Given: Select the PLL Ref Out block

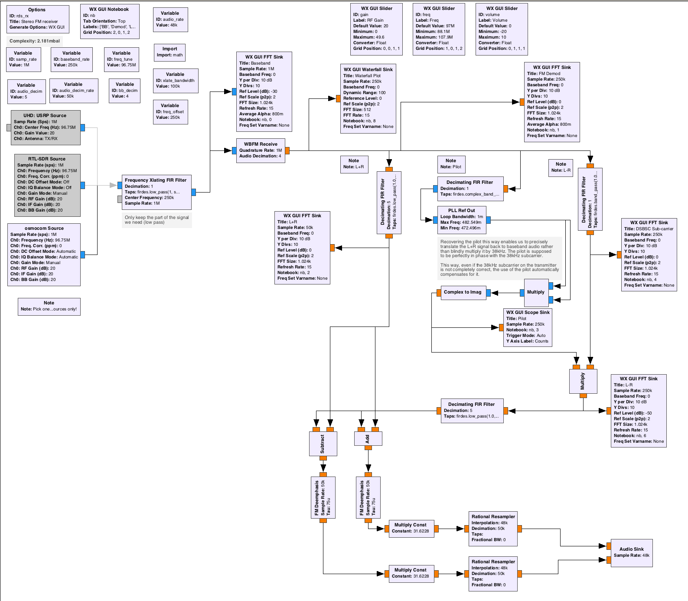Looking at the screenshot, I should (x=462, y=220).
